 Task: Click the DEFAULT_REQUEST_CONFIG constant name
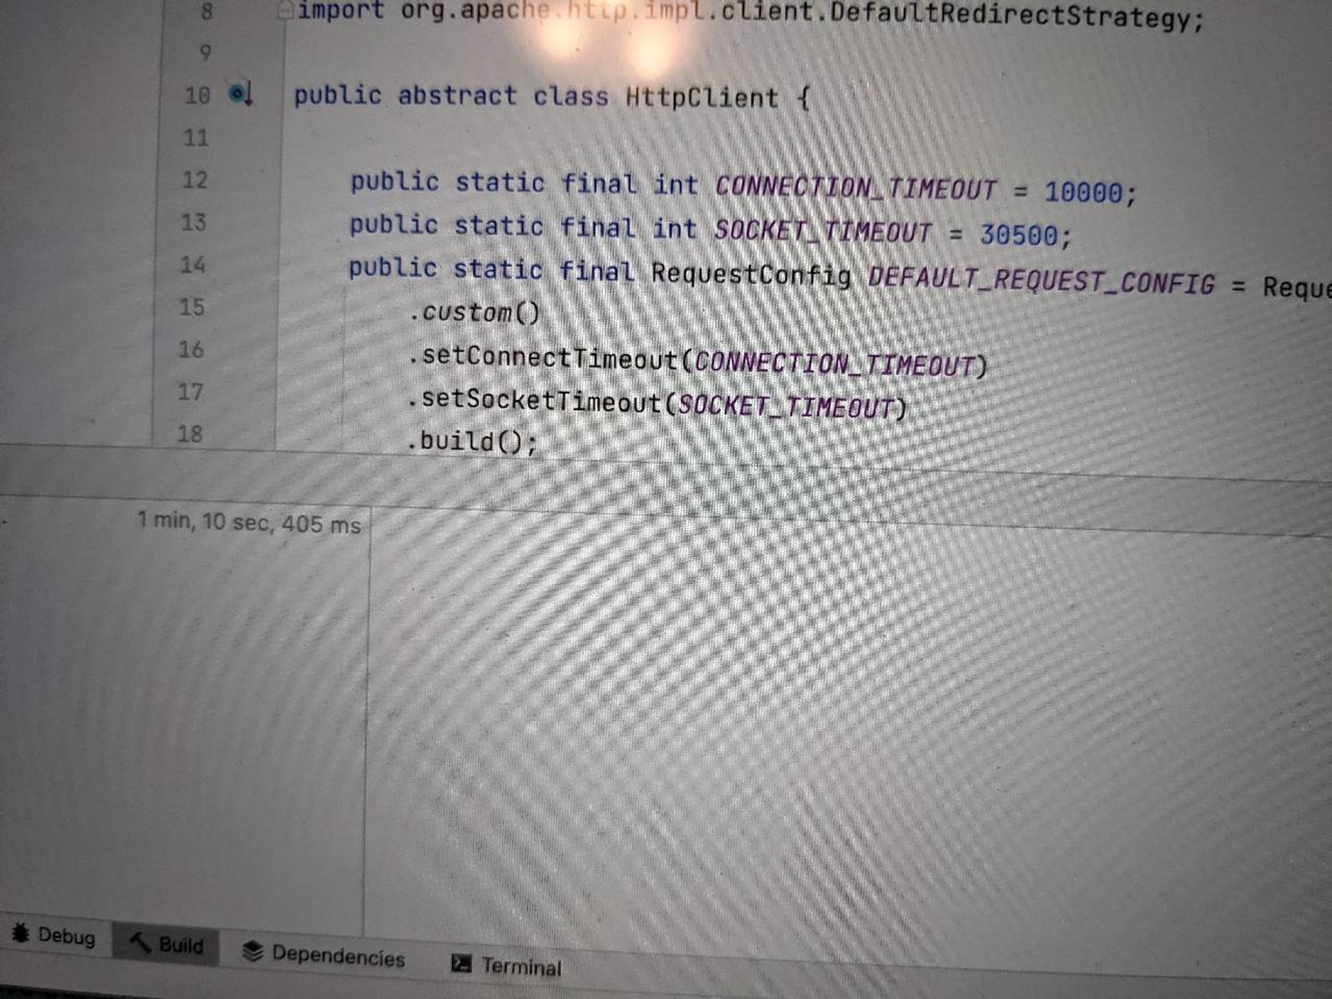[x=1041, y=282]
